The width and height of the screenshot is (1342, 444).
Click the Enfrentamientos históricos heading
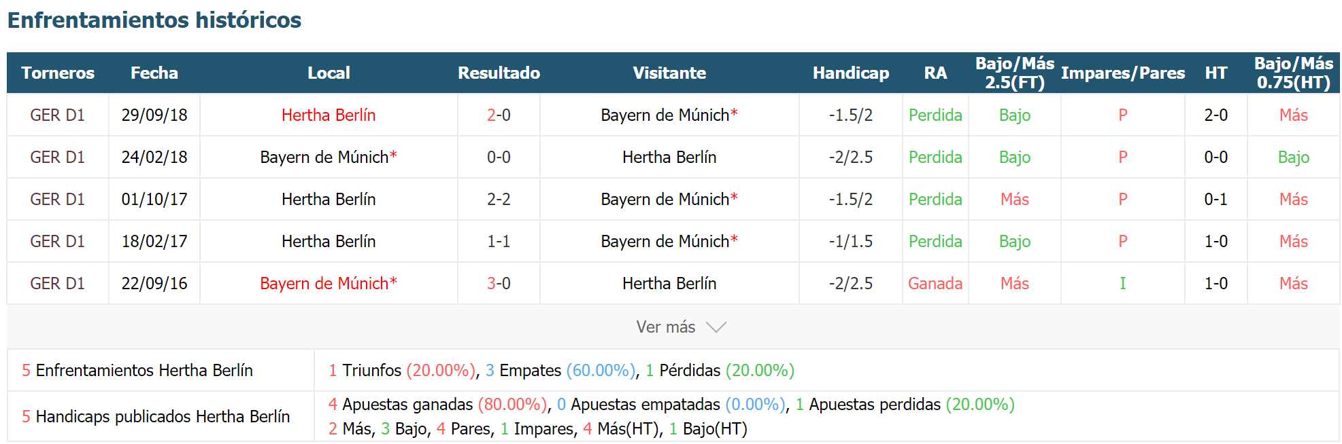154,20
